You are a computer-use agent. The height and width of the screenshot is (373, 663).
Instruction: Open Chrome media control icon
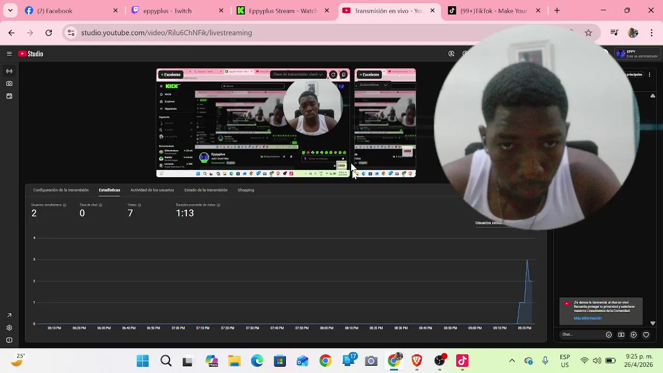coord(614,33)
